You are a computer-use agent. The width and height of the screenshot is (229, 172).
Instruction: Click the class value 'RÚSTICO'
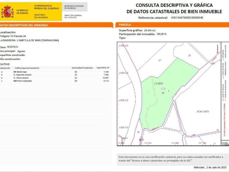(x=13, y=47)
